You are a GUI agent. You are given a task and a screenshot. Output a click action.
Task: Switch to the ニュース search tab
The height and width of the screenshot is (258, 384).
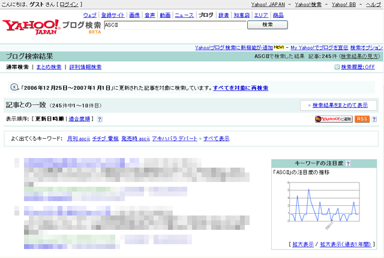pyautogui.click(x=184, y=14)
